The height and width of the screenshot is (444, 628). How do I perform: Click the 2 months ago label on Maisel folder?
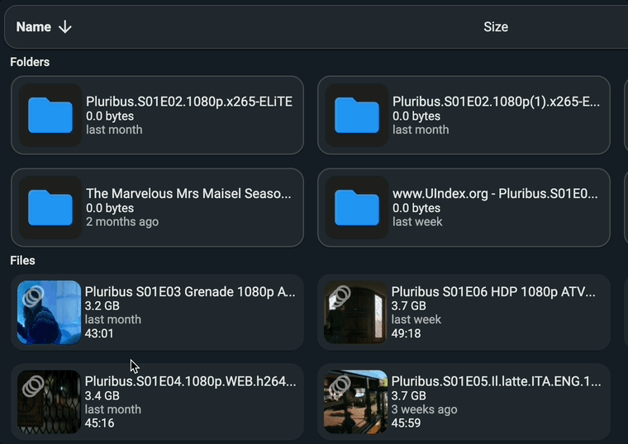click(x=122, y=222)
